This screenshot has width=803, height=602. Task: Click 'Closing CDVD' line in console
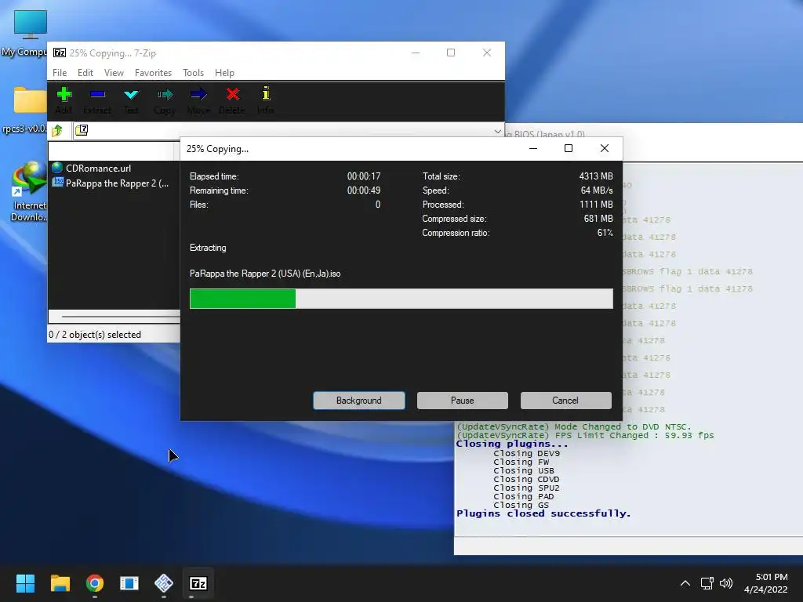(526, 479)
